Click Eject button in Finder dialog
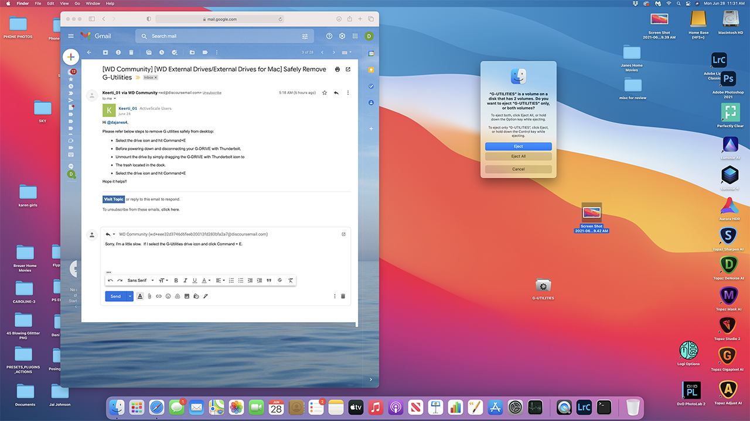The width and height of the screenshot is (750, 421). 519,146
